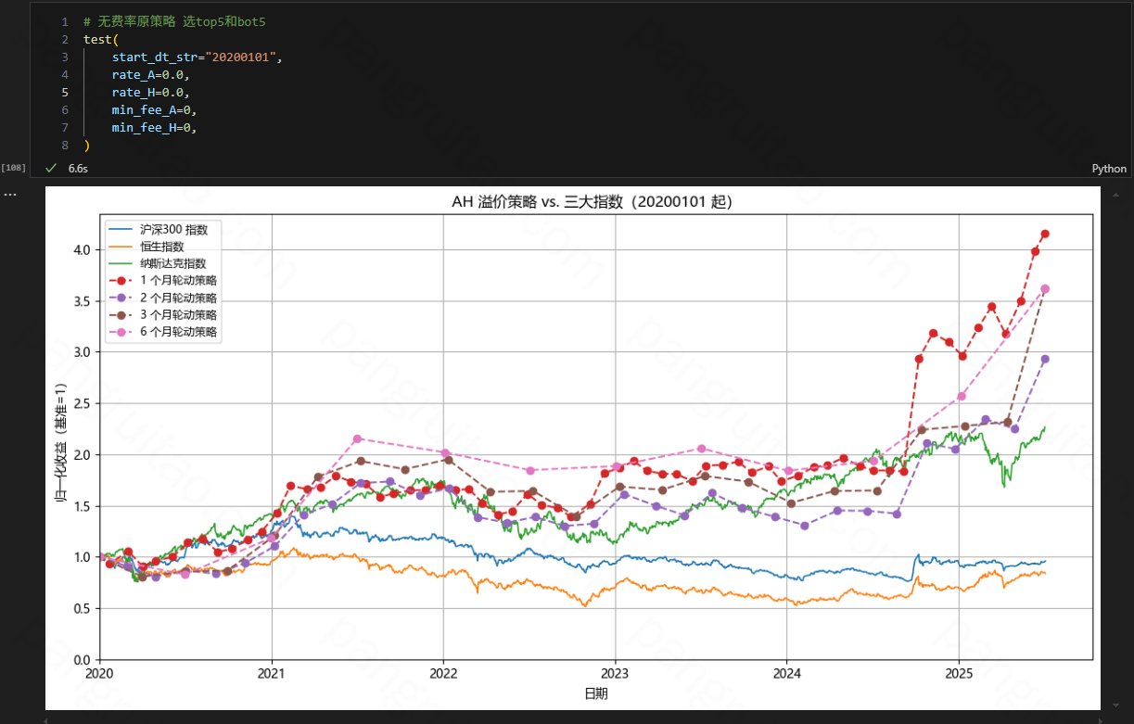Click the rate_H=0.0 line
Viewport: 1134px width, 724px height.
(x=150, y=93)
